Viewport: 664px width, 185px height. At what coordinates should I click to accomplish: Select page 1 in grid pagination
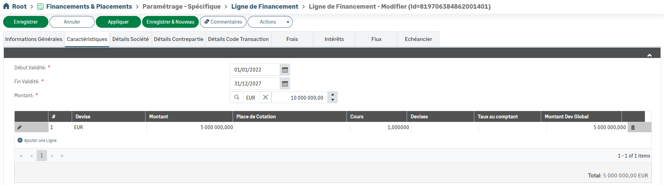click(x=42, y=155)
